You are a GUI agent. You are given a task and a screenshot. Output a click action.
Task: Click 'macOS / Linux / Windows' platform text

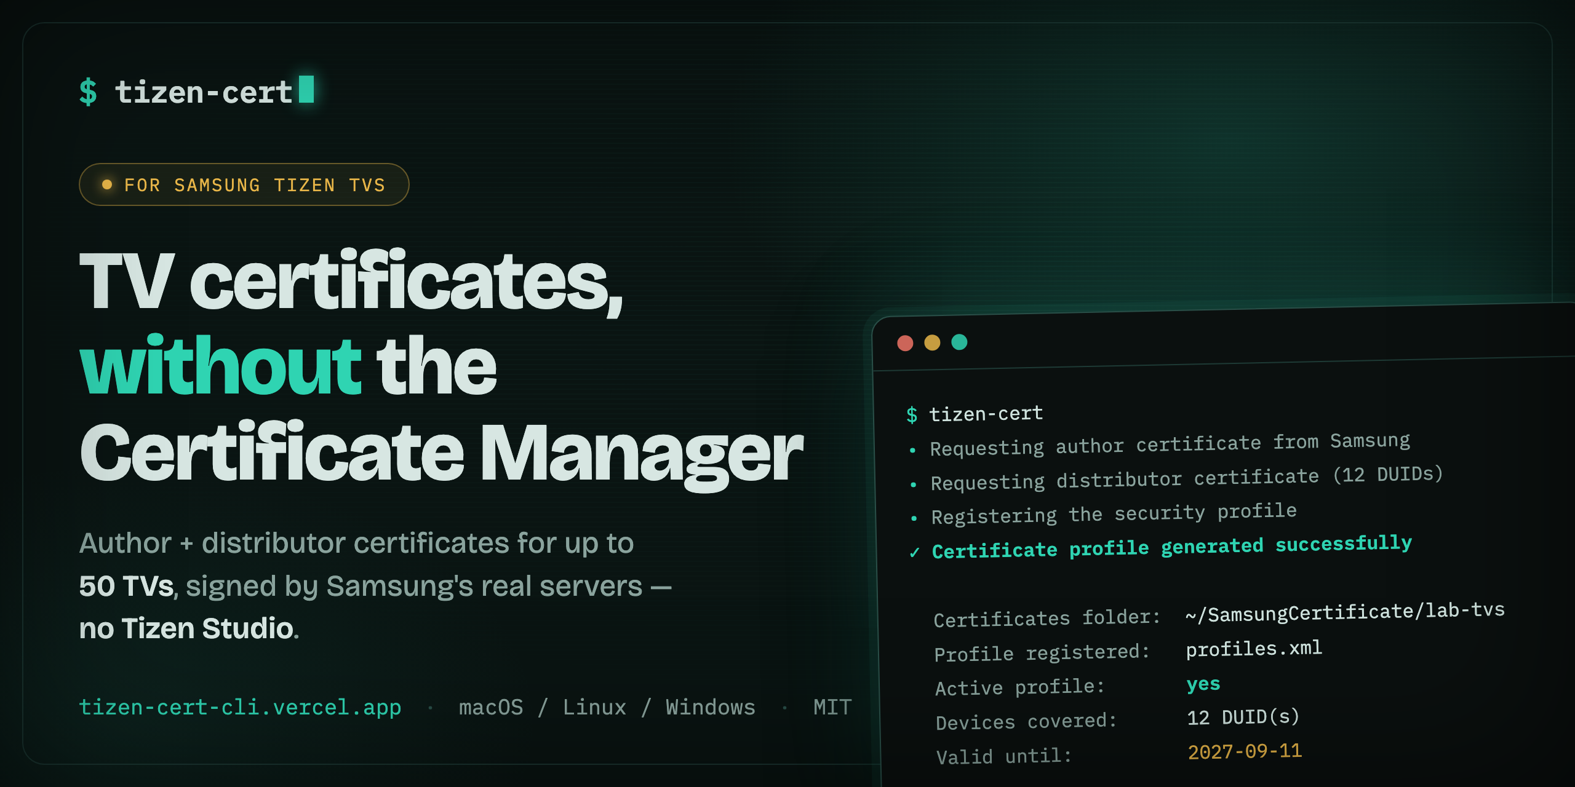(607, 707)
